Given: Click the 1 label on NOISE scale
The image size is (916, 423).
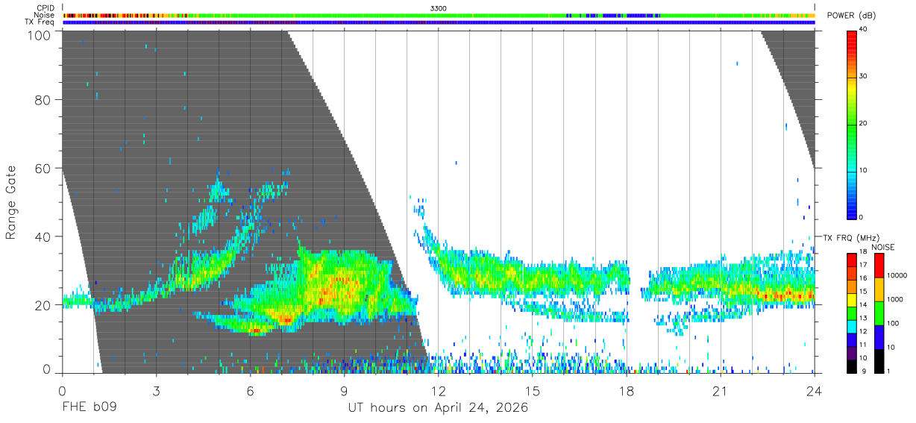Looking at the screenshot, I should click(888, 372).
